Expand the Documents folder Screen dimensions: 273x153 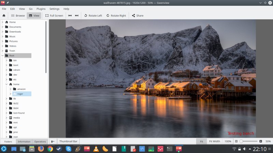coord(2,27)
